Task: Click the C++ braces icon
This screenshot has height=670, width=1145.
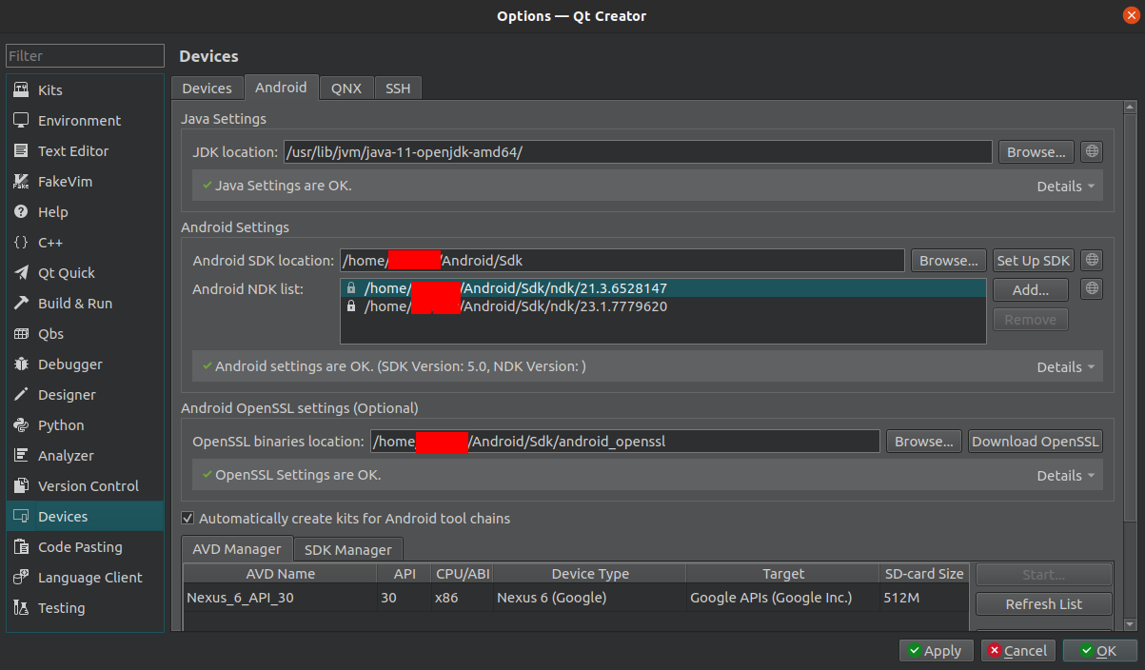Action: point(21,243)
